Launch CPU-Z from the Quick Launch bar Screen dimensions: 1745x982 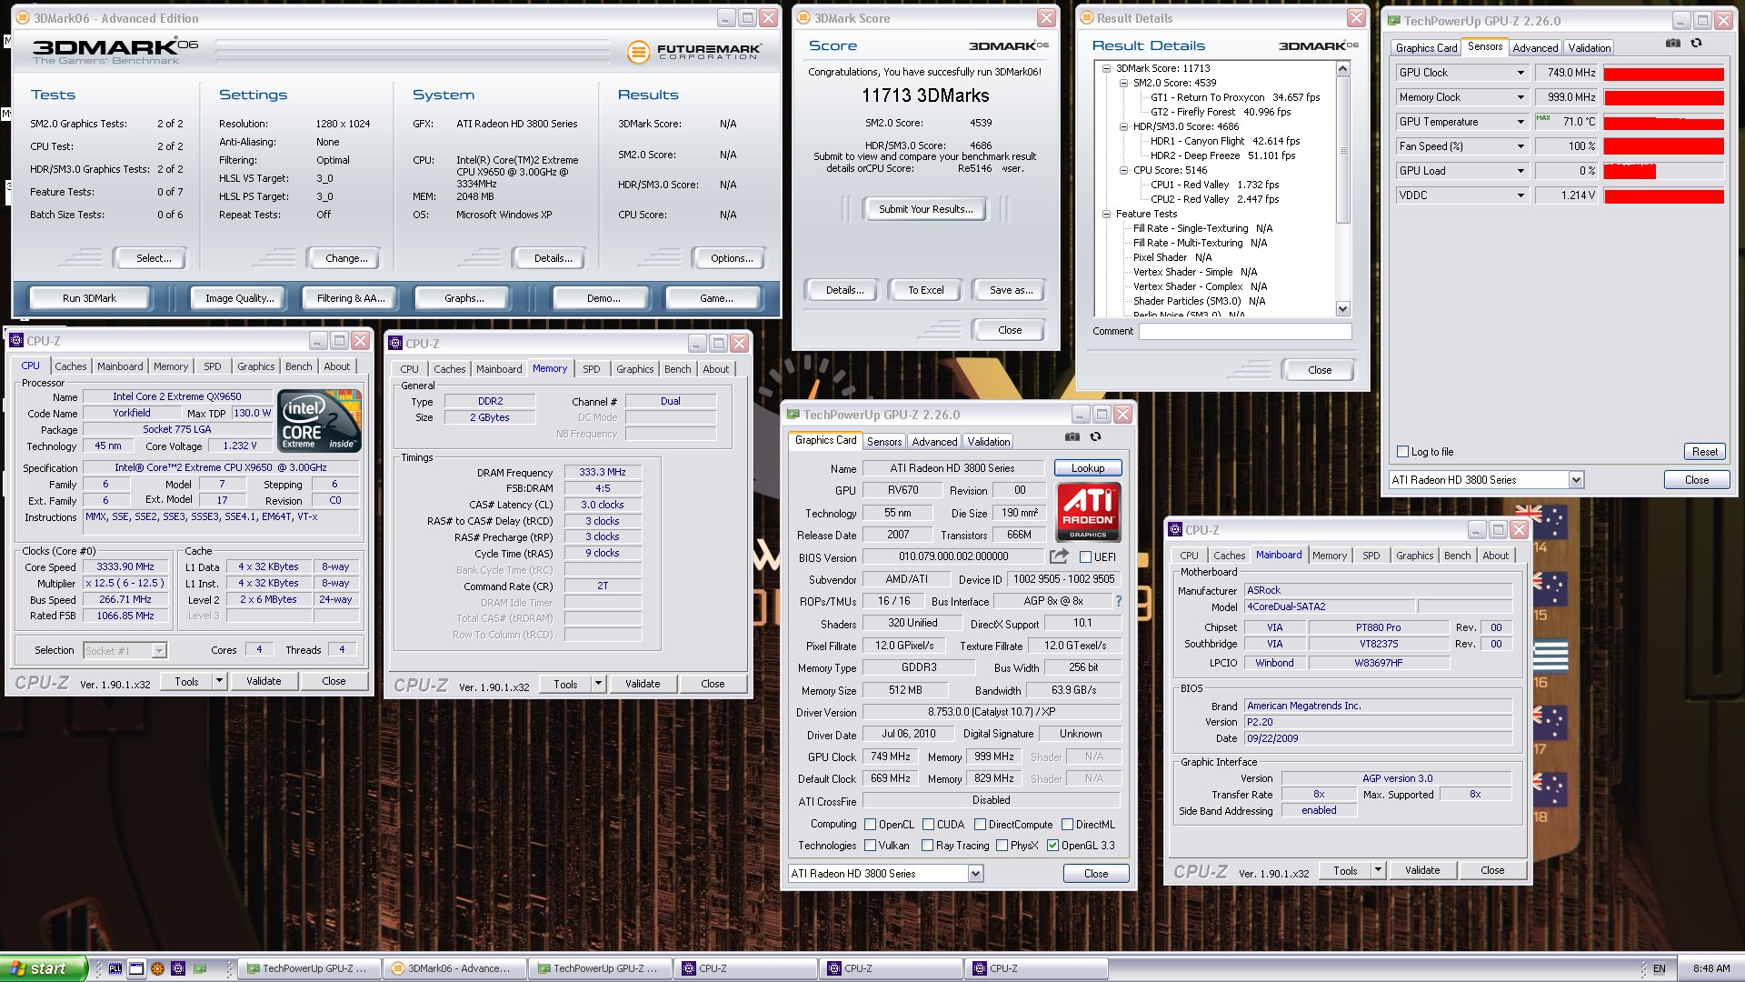[178, 968]
